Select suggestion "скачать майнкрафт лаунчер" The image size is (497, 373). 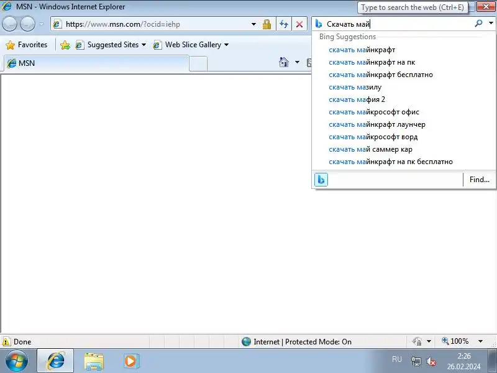point(403,124)
